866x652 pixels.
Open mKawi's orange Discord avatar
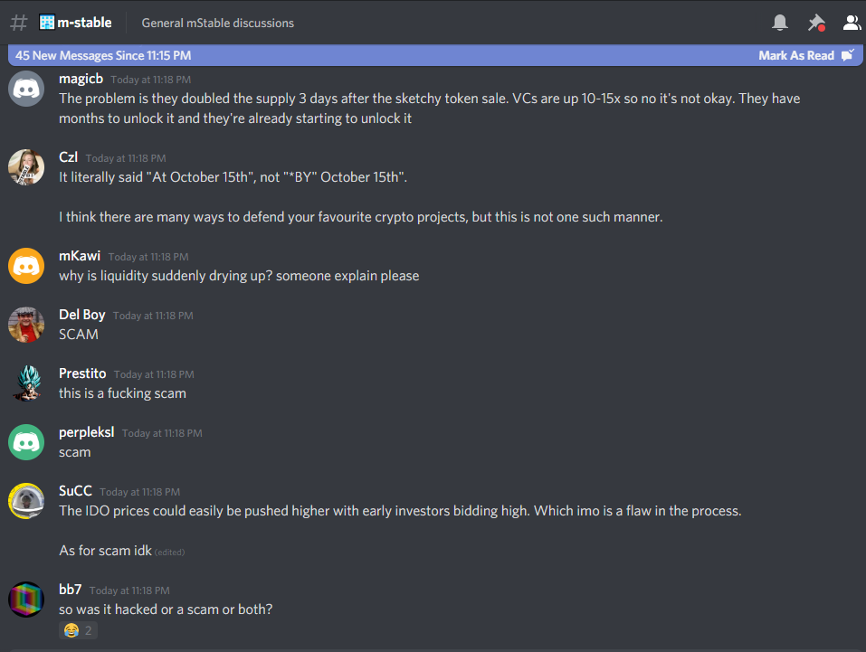click(26, 266)
